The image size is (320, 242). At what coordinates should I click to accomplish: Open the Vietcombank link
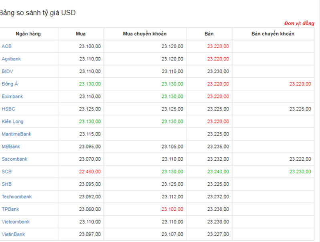point(16,222)
